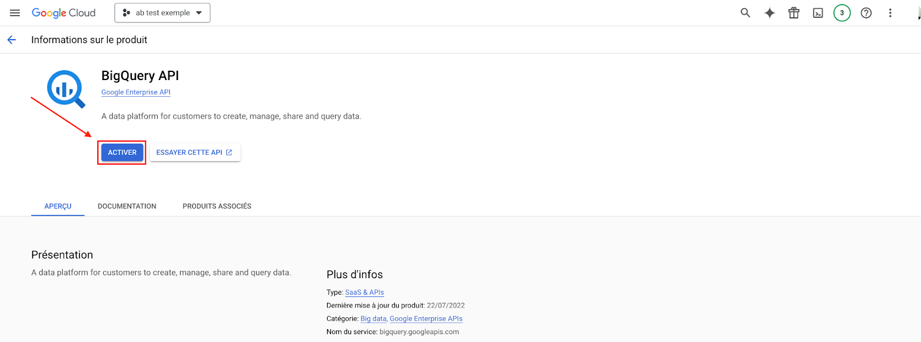Click ESSAYER CETTE API button
This screenshot has width=921, height=342.
[195, 153]
